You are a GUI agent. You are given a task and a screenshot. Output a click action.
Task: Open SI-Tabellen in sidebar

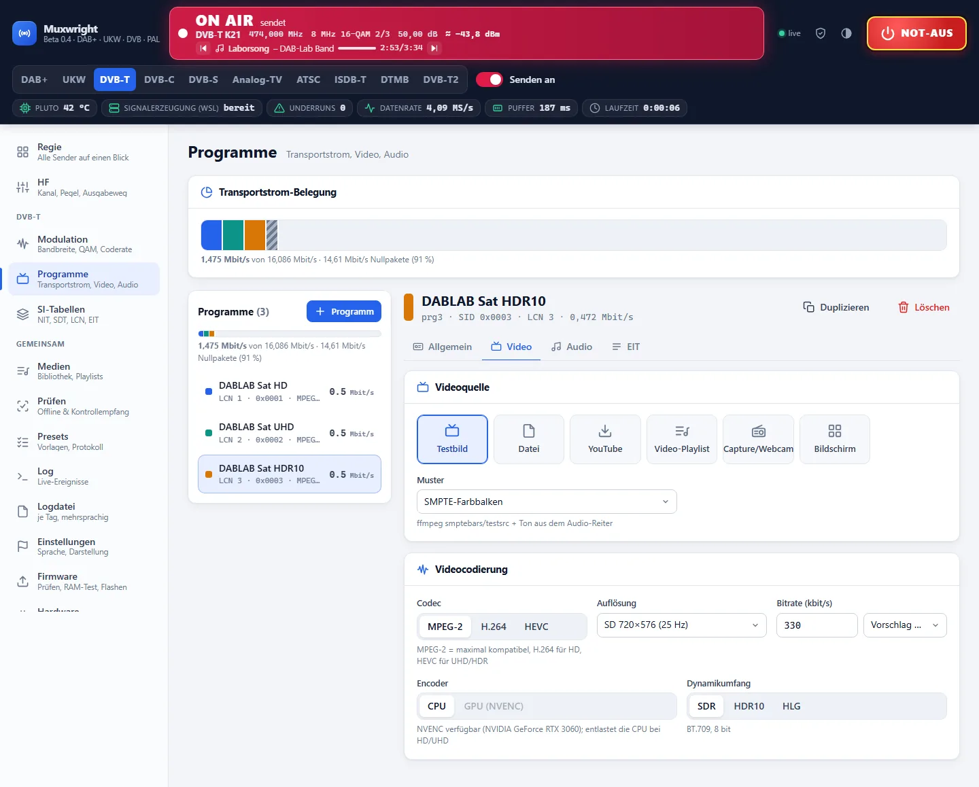click(x=84, y=314)
